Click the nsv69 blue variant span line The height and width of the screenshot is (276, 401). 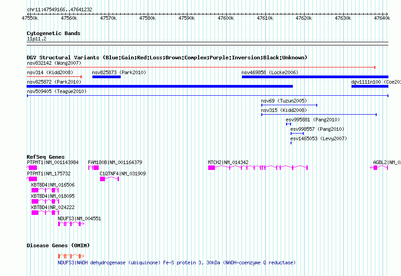pos(289,105)
